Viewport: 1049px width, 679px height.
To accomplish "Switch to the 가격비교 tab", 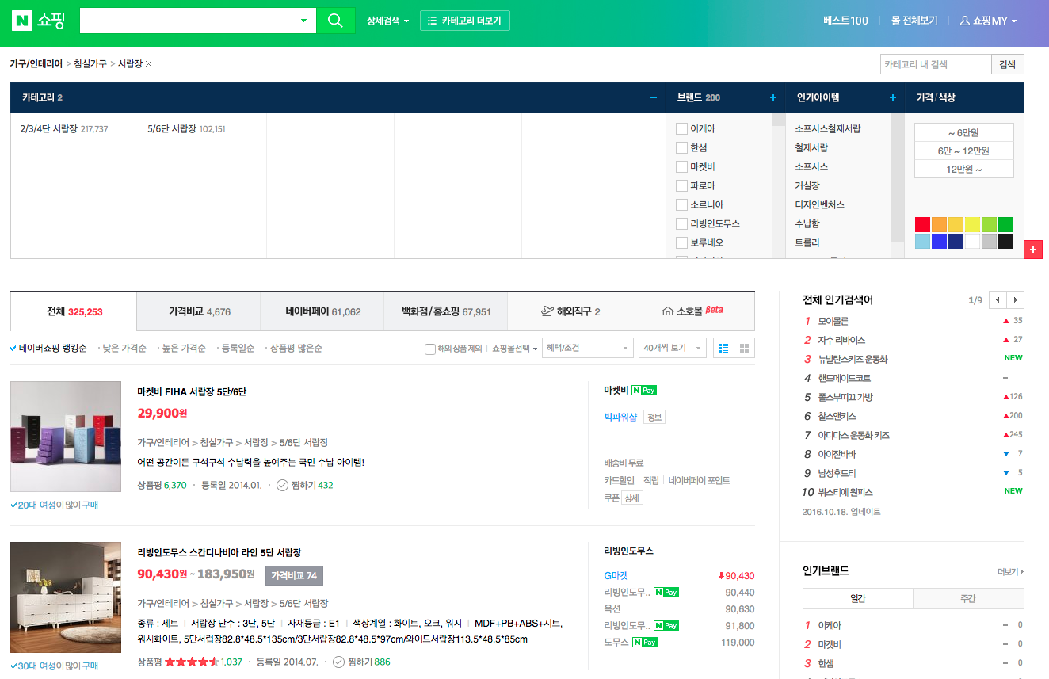I will point(199,312).
